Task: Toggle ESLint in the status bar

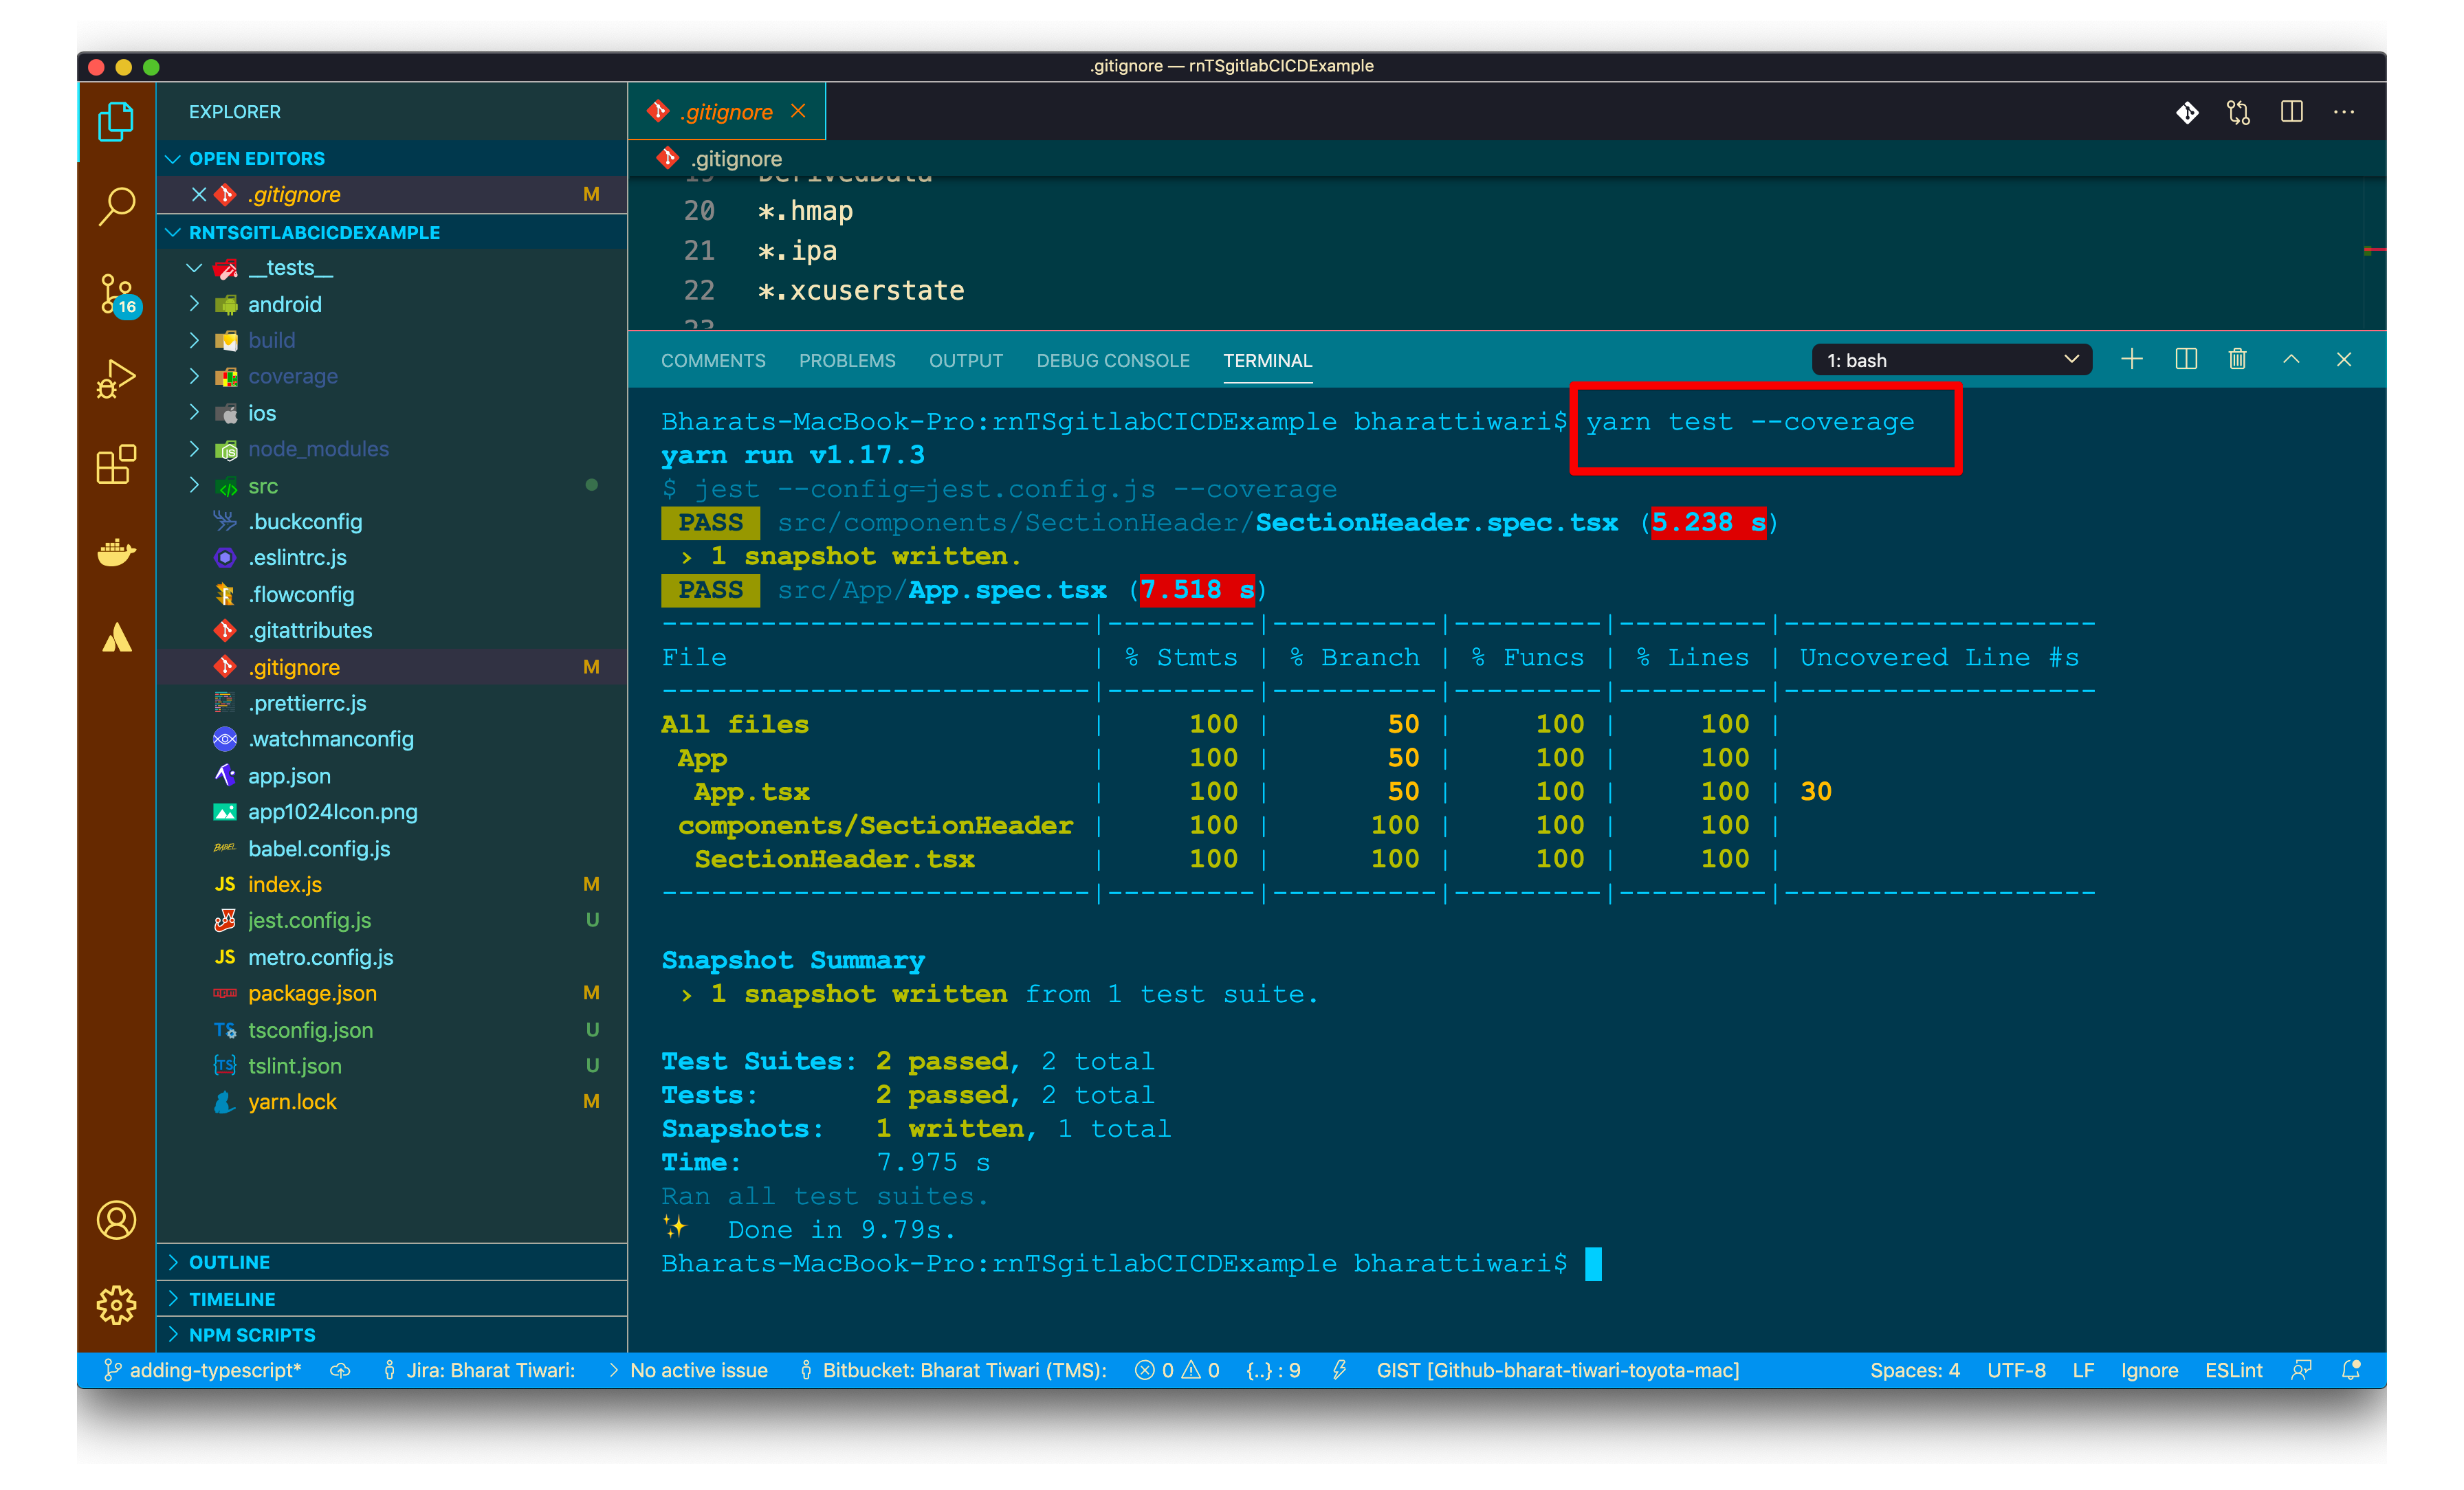Action: tap(2233, 1370)
